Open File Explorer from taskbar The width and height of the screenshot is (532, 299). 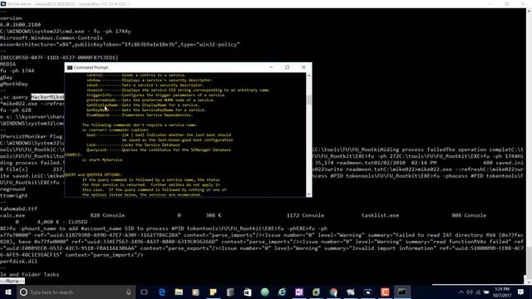pyautogui.click(x=179, y=292)
